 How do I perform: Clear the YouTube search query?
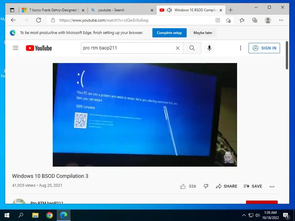pyautogui.click(x=177, y=48)
